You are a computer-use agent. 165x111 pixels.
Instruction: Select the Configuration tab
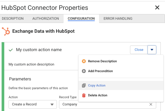coord(81,19)
